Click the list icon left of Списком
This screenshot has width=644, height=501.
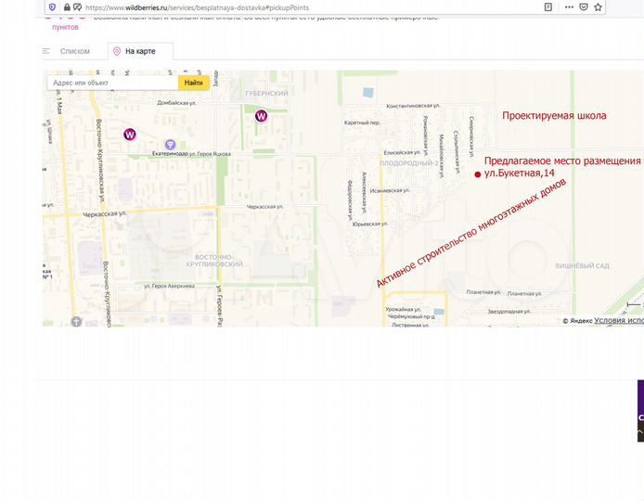46,51
